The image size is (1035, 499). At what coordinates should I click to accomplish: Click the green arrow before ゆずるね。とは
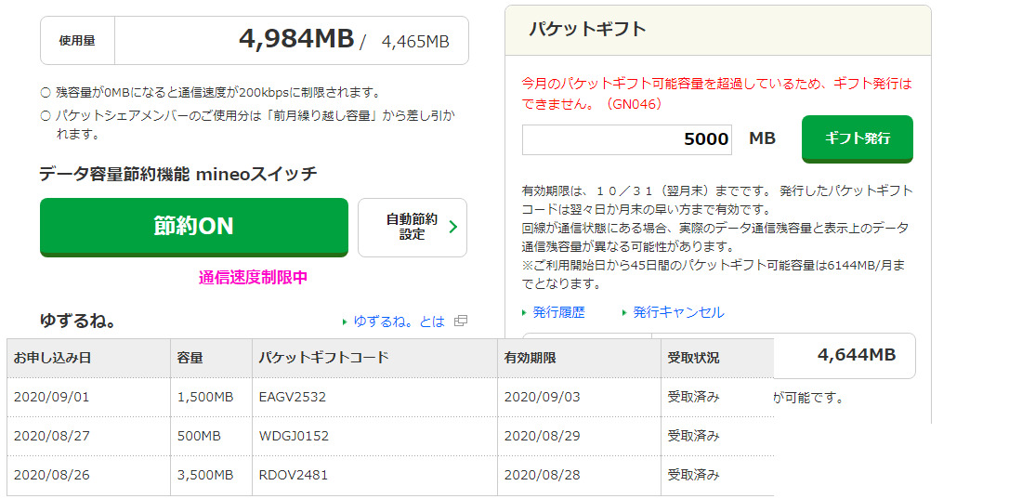[346, 322]
